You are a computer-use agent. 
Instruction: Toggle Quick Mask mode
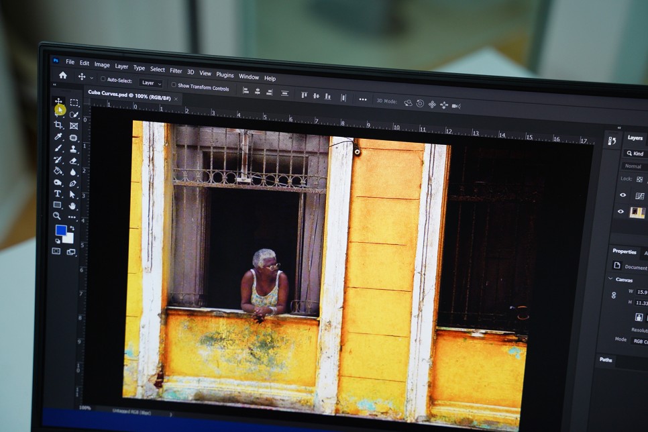coord(56,251)
